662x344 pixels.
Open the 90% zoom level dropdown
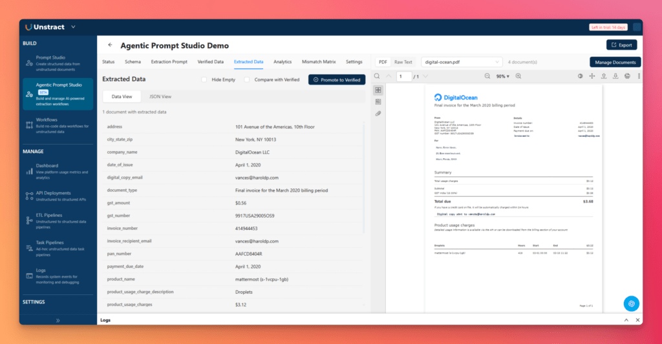[x=502, y=76]
